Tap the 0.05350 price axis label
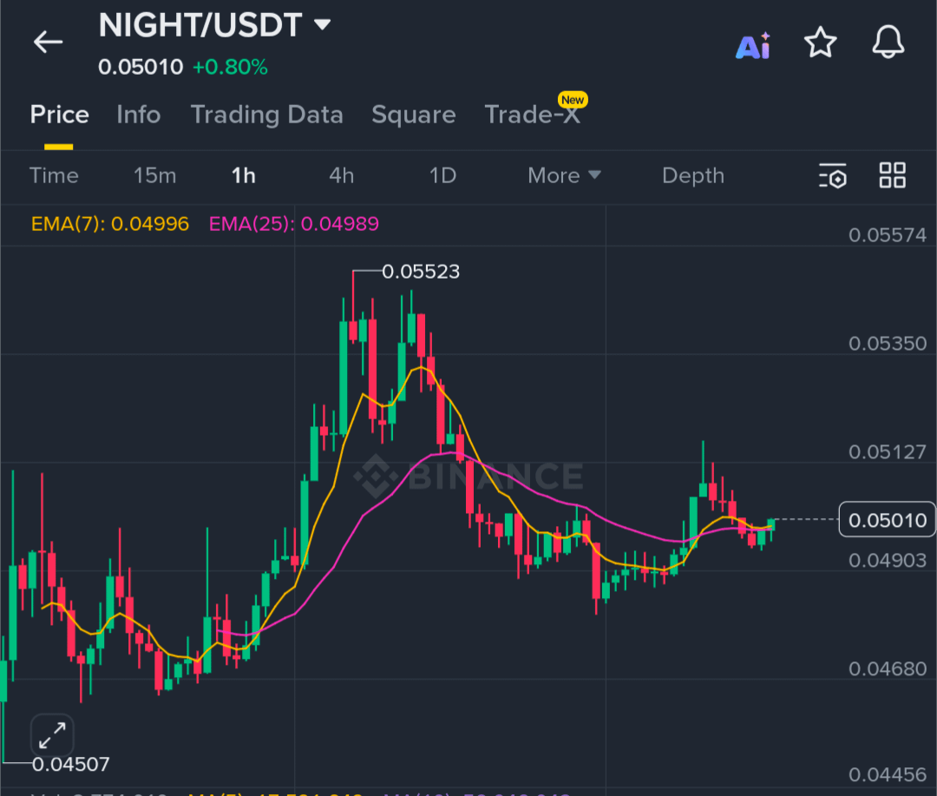 888,343
